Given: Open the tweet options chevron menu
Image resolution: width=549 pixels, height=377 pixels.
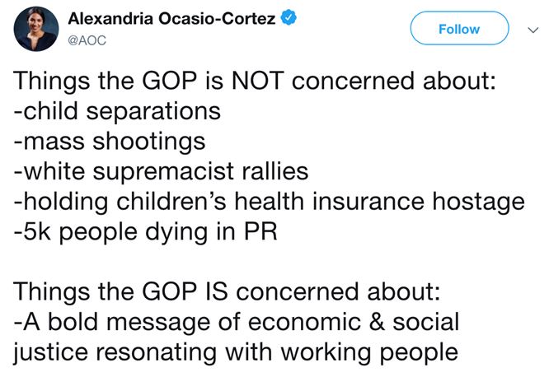Looking at the screenshot, I should [x=532, y=29].
